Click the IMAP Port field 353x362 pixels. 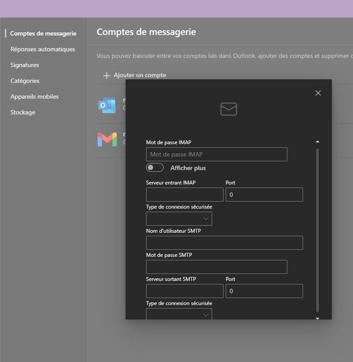264,195
